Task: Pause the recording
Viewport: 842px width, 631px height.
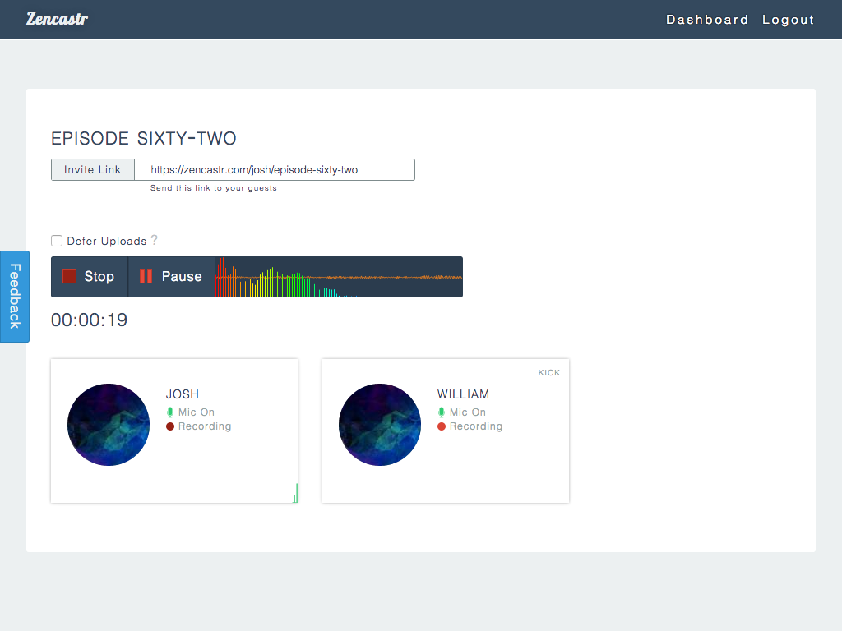Action: [x=171, y=277]
